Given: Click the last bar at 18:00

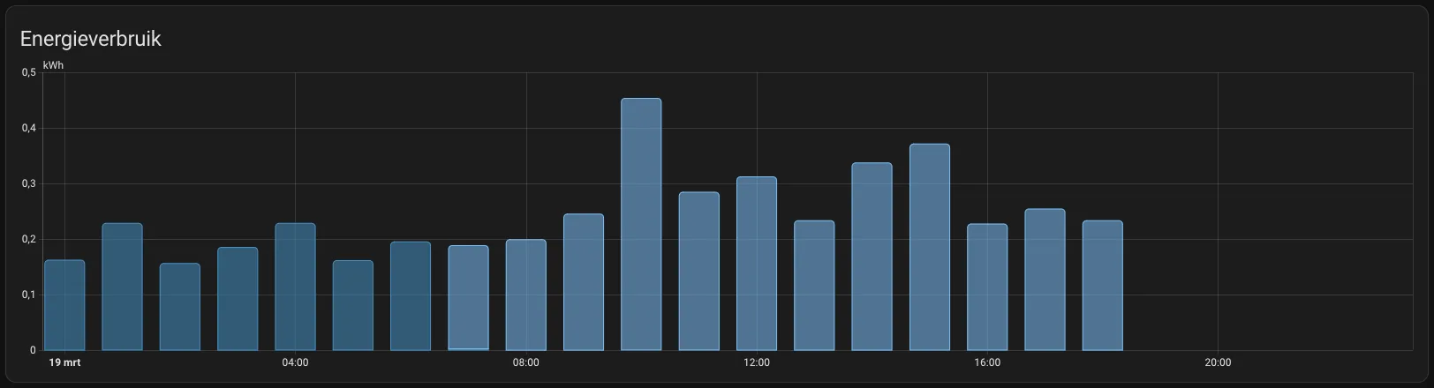Looking at the screenshot, I should 1103,285.
